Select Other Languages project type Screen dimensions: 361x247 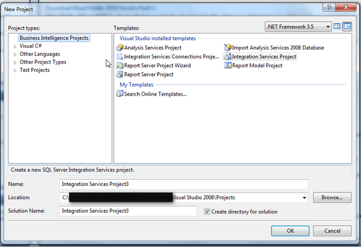click(40, 54)
